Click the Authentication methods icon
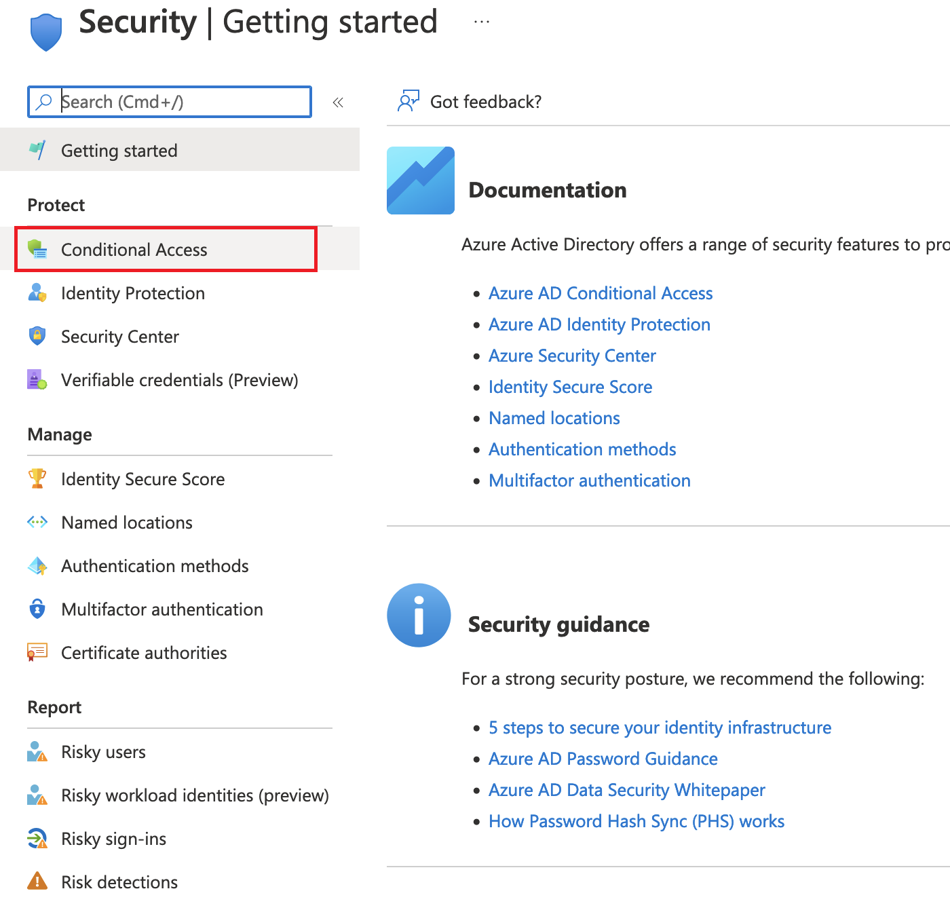The height and width of the screenshot is (908, 950). (37, 565)
